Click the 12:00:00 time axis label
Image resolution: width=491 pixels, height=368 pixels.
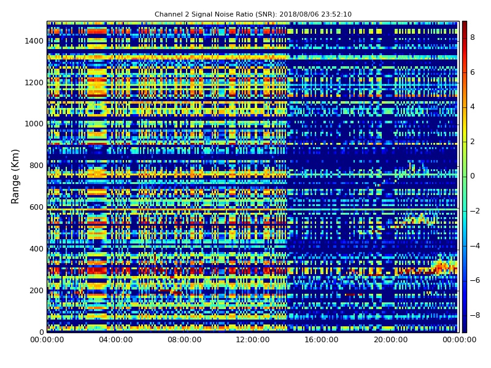pos(253,340)
